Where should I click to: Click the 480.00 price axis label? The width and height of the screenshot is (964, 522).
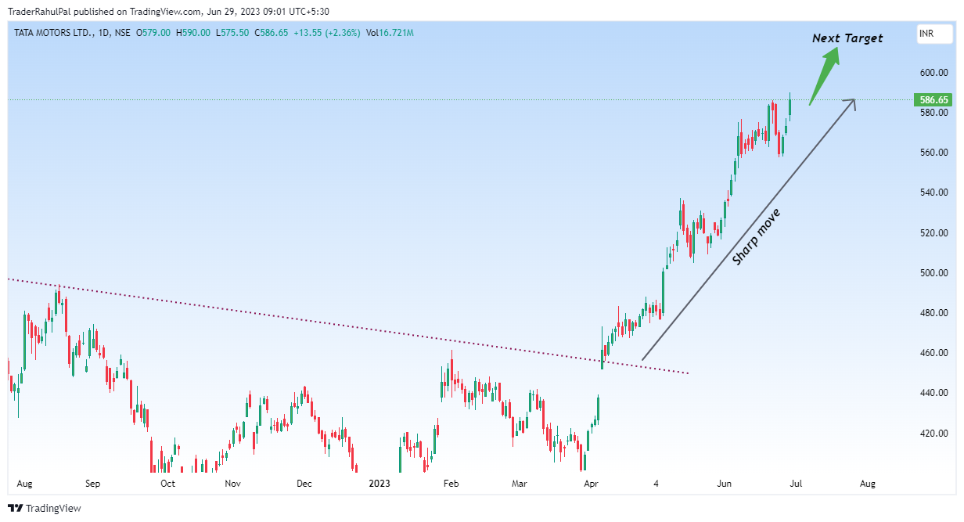tap(934, 313)
